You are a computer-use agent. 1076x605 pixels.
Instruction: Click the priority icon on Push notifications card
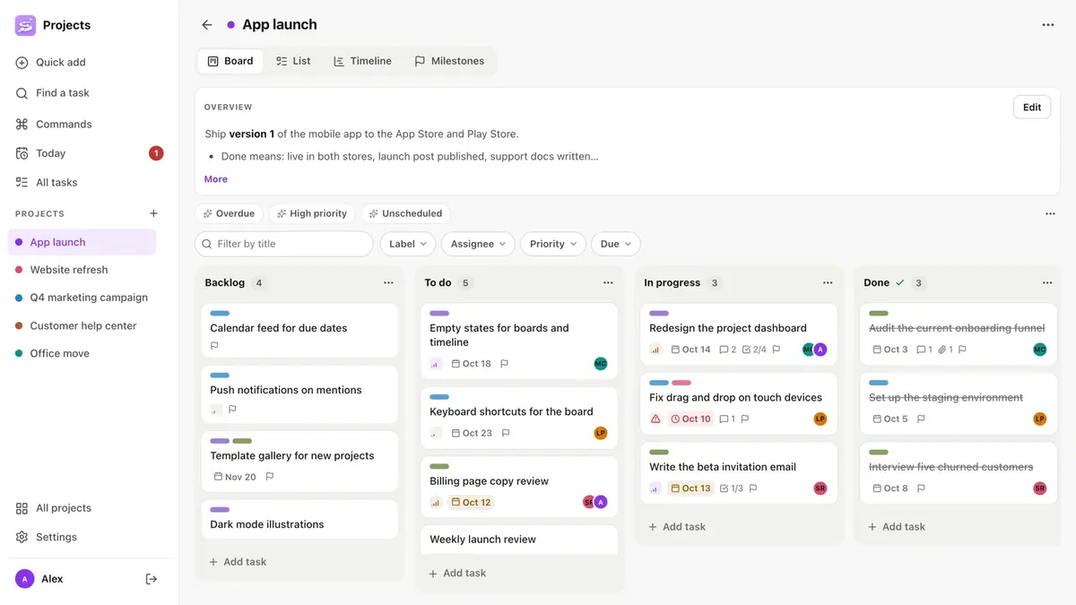(215, 410)
